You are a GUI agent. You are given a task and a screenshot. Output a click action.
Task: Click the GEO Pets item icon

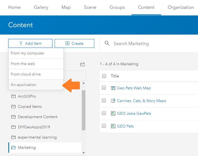113,126
